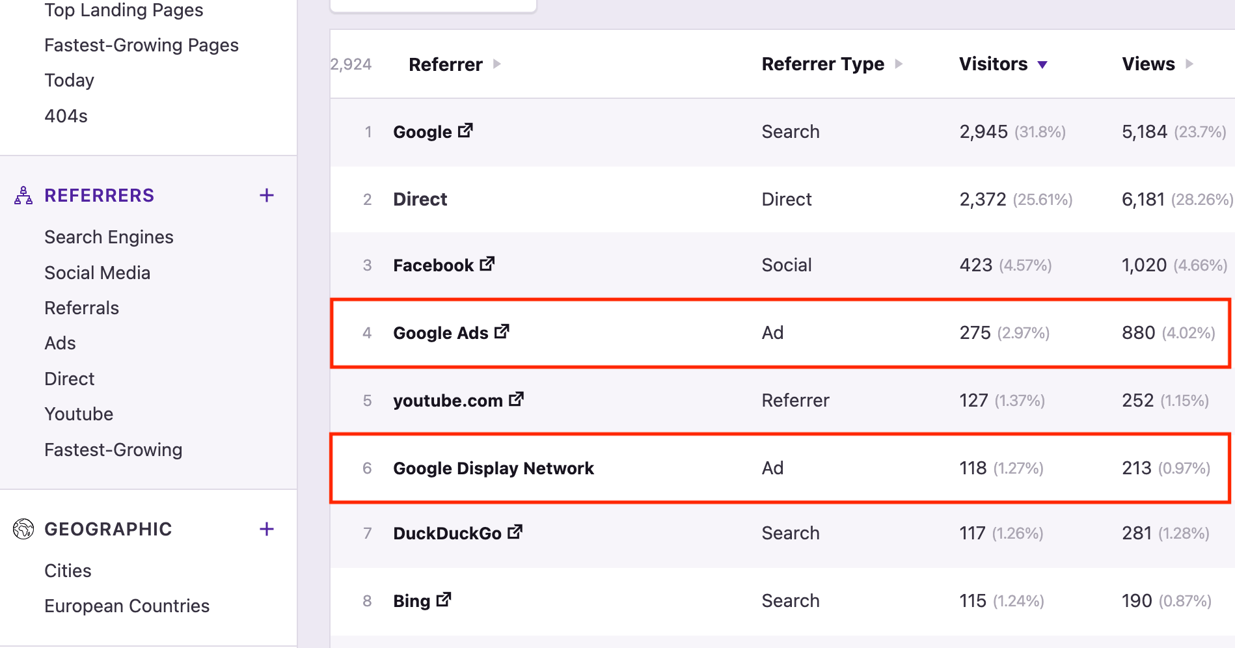Open the 404s page in sidebar
Image resolution: width=1235 pixels, height=648 pixels.
coord(65,115)
